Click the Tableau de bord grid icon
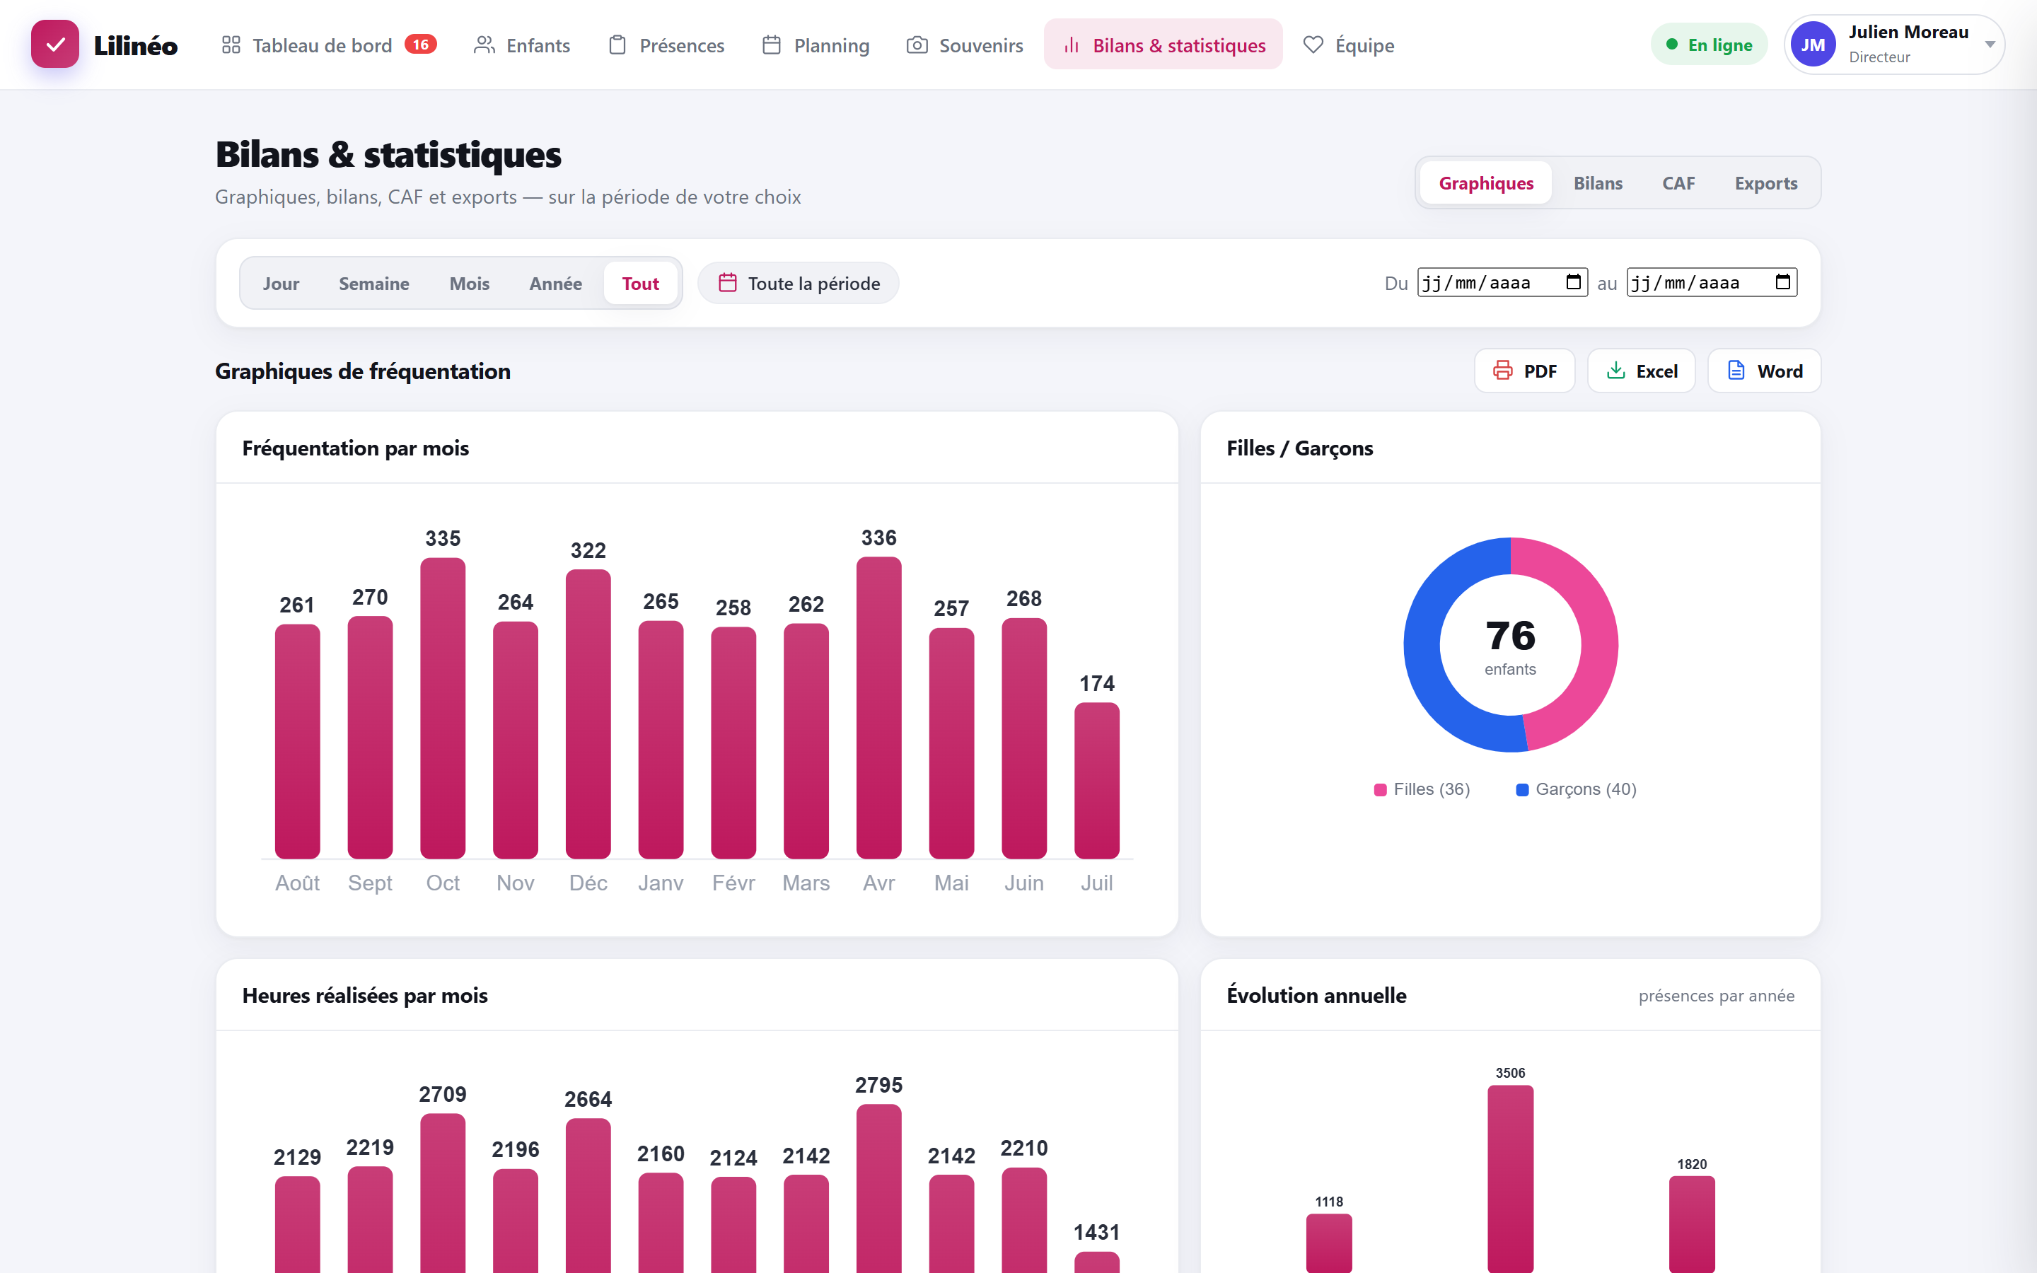Image resolution: width=2037 pixels, height=1273 pixels. point(231,45)
